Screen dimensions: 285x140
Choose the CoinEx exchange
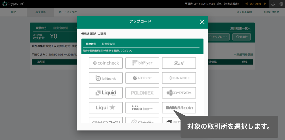(142, 120)
